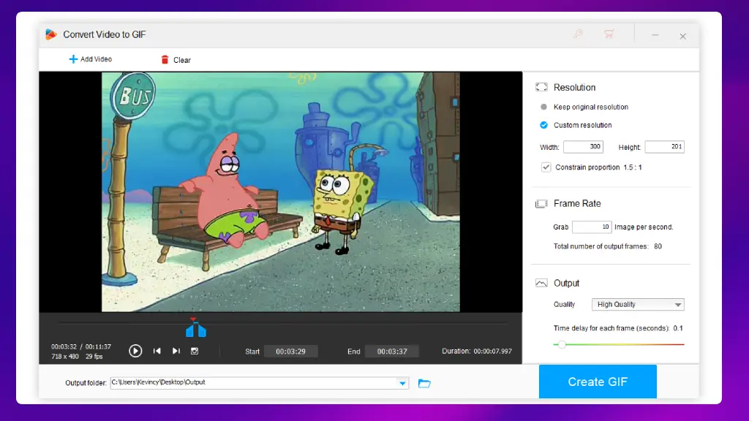The height and width of the screenshot is (421, 749).
Task: Click the Output section icon
Action: coord(541,283)
